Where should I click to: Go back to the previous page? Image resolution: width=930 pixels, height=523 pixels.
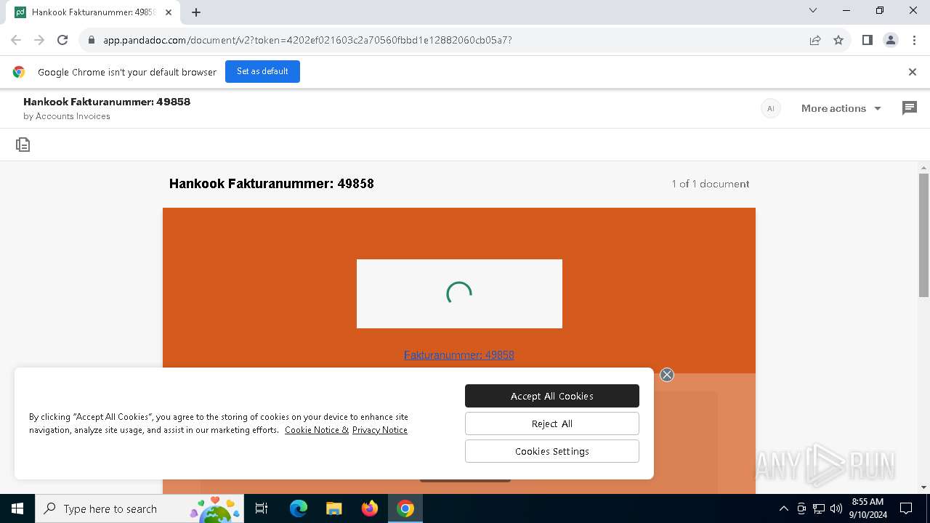click(16, 40)
